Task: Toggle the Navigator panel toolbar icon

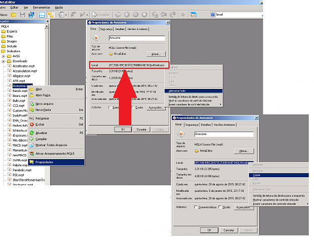Action: 51,15
